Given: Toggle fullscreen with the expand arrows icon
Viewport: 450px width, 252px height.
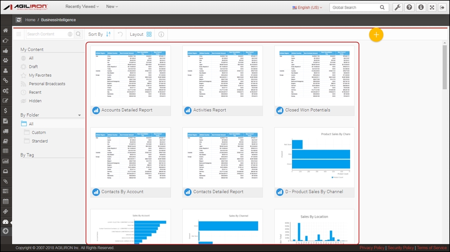Looking at the screenshot, I should (432, 7).
